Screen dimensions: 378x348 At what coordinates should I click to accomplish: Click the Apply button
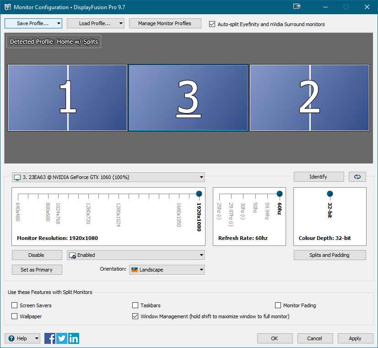tap(355, 338)
